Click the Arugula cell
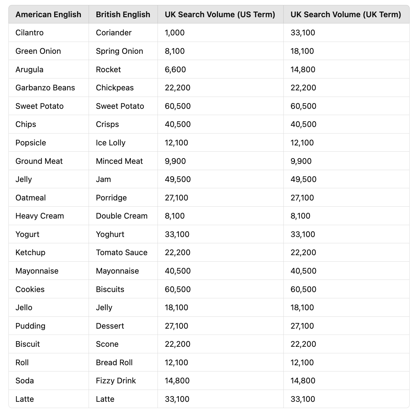The width and height of the screenshot is (414, 414). tap(29, 69)
